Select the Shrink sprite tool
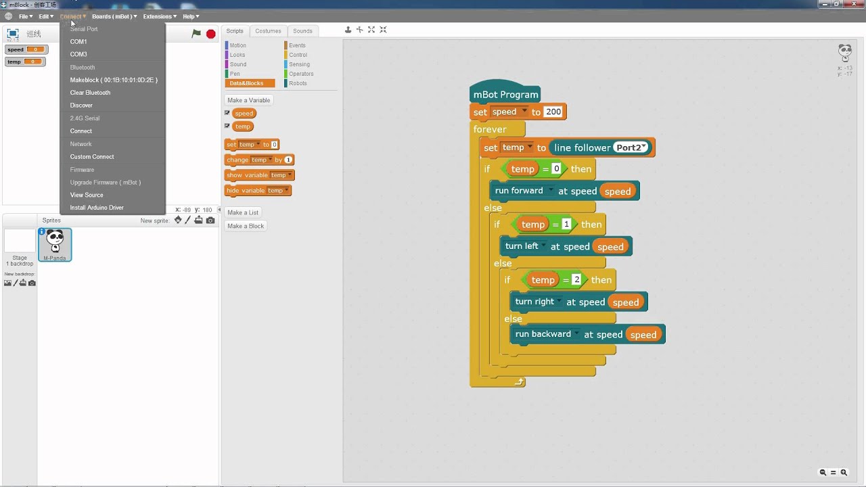 383,30
